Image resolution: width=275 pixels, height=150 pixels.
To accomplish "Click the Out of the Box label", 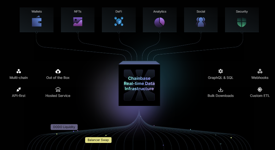I will click(58, 78).
